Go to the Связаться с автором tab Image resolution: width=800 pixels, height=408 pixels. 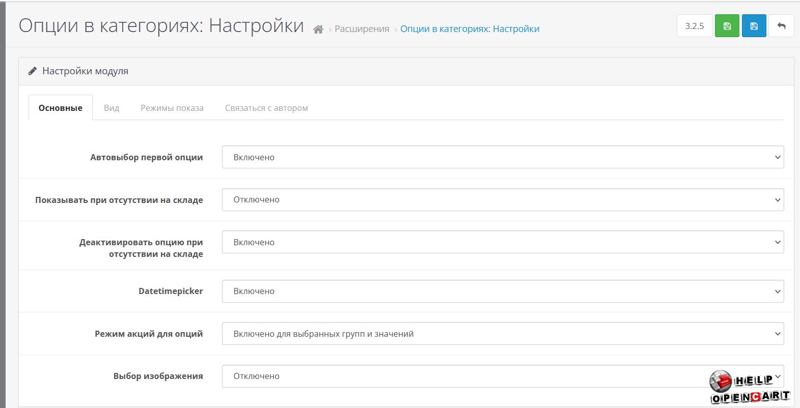click(266, 108)
